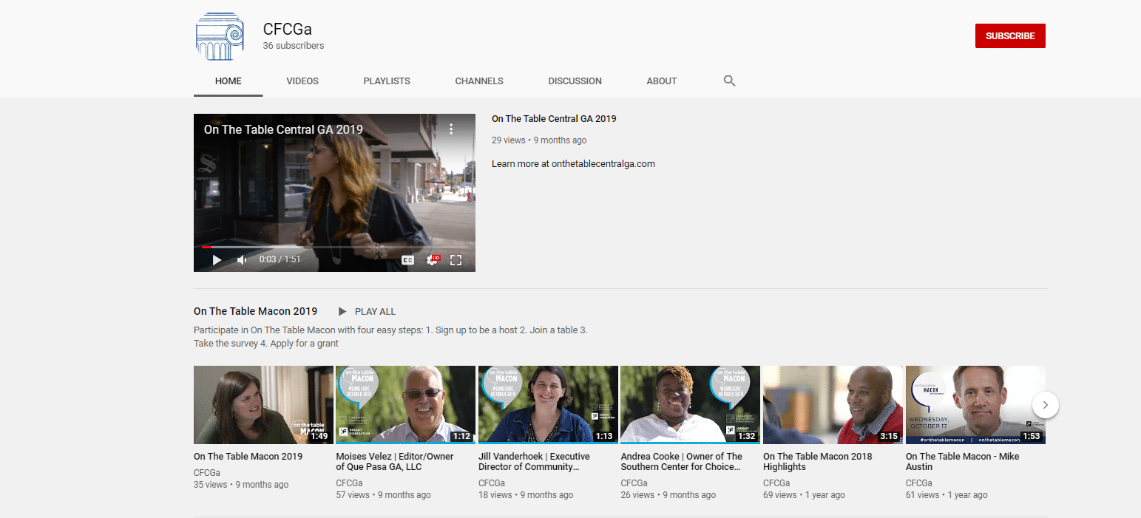Open the channel search magnifier icon
This screenshot has height=518, width=1141.
(x=729, y=81)
